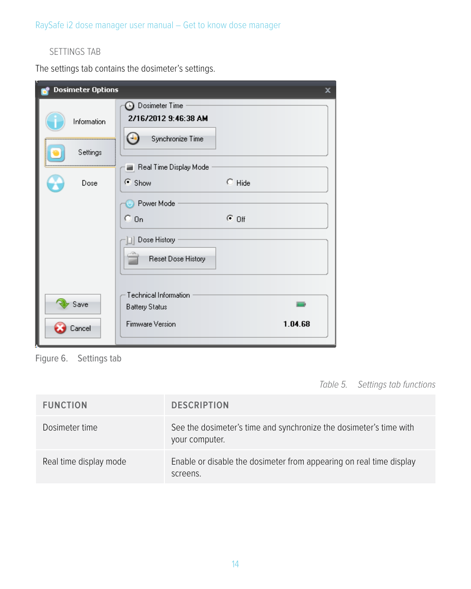Click the Dosimeter Options title bar icon
Image resolution: width=471 pixels, height=589 pixels.
coord(45,90)
